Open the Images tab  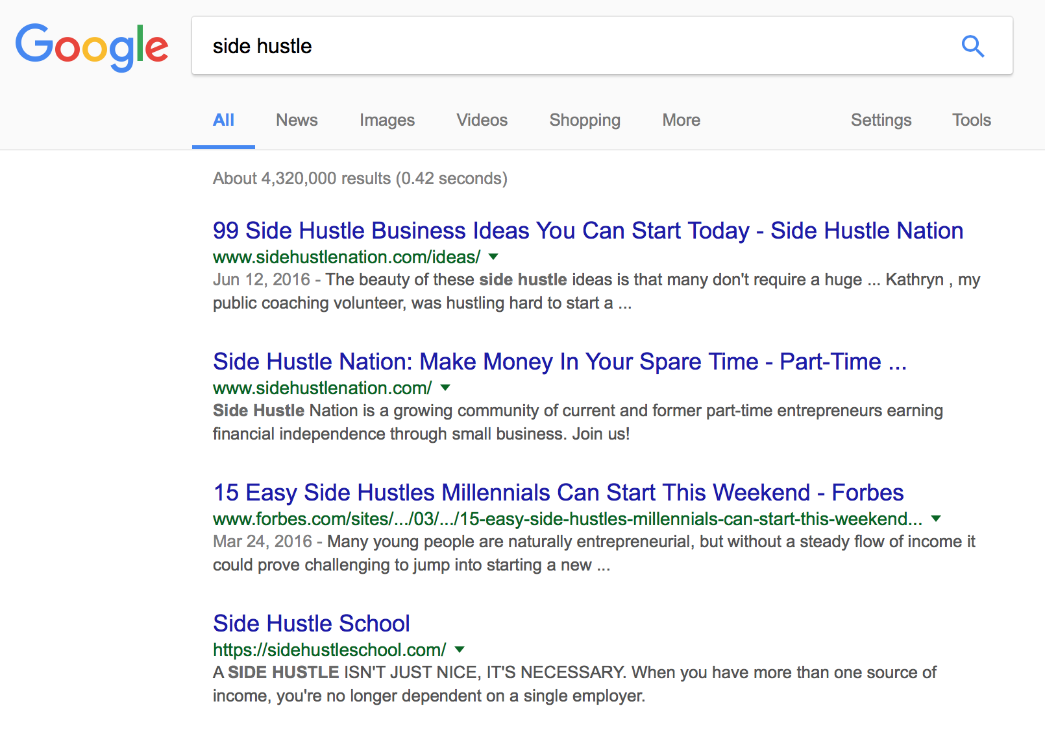pos(387,121)
